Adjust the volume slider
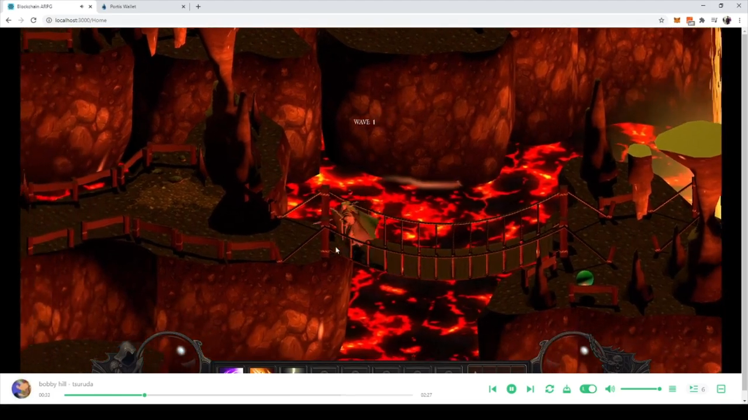 coord(641,389)
